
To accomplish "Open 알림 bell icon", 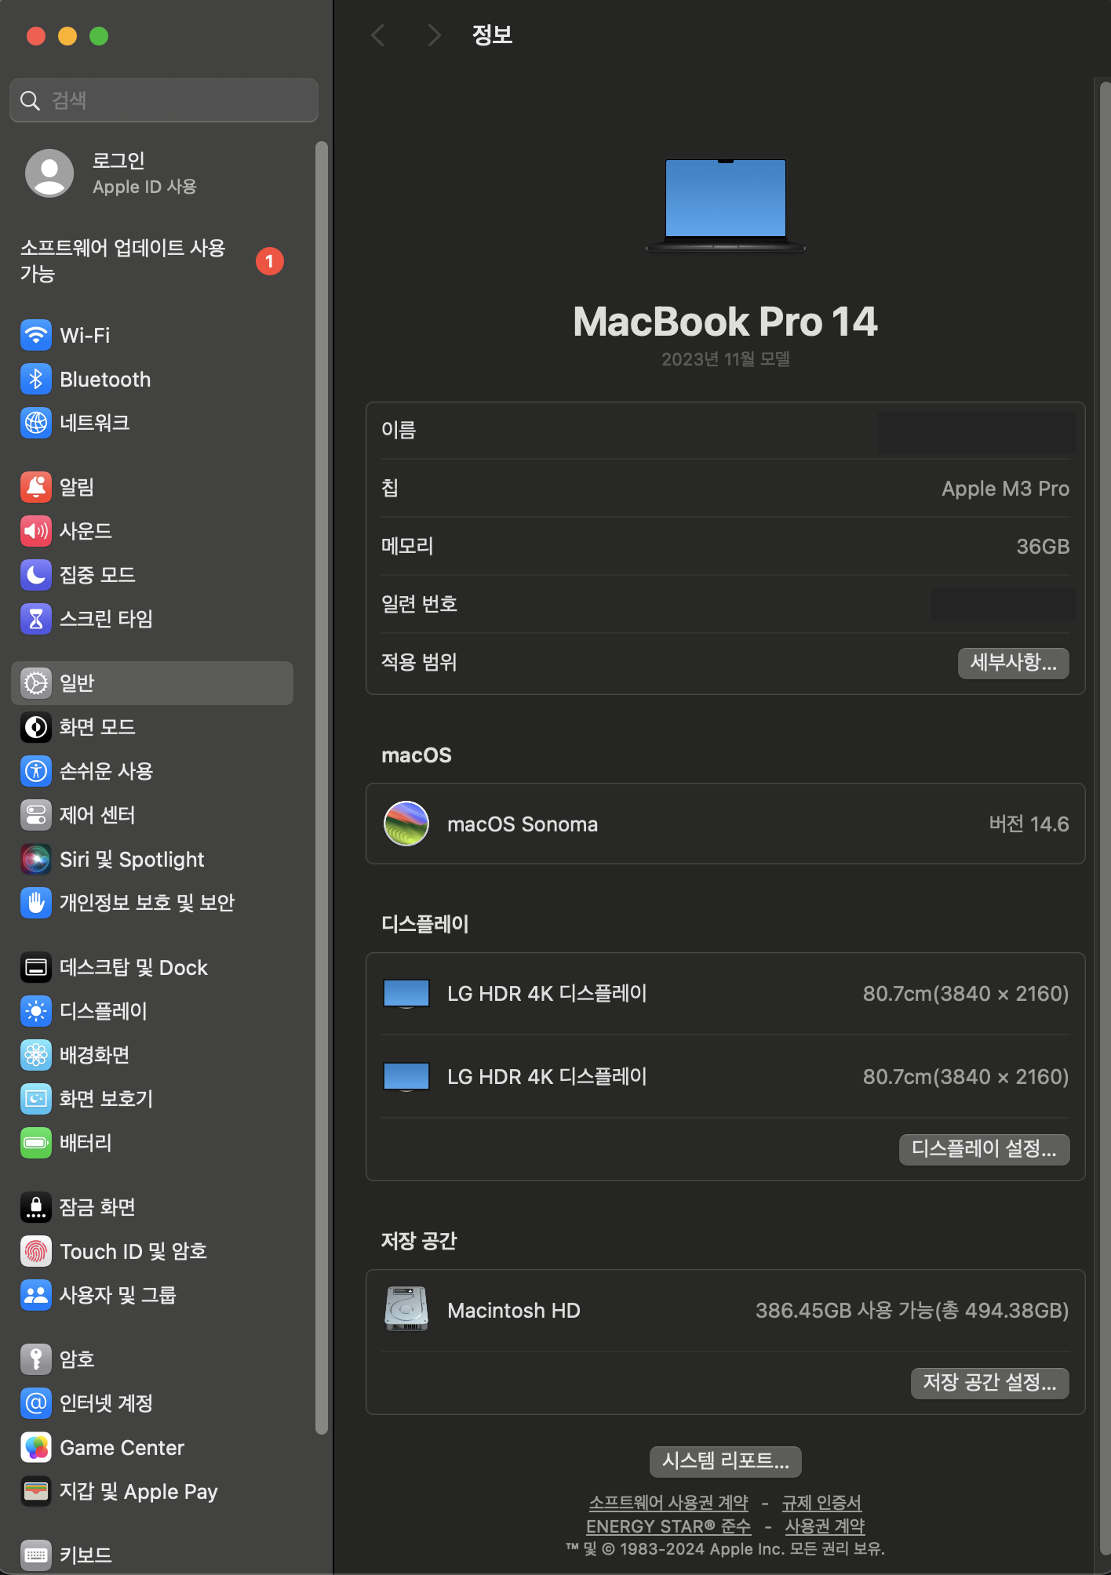I will (36, 487).
